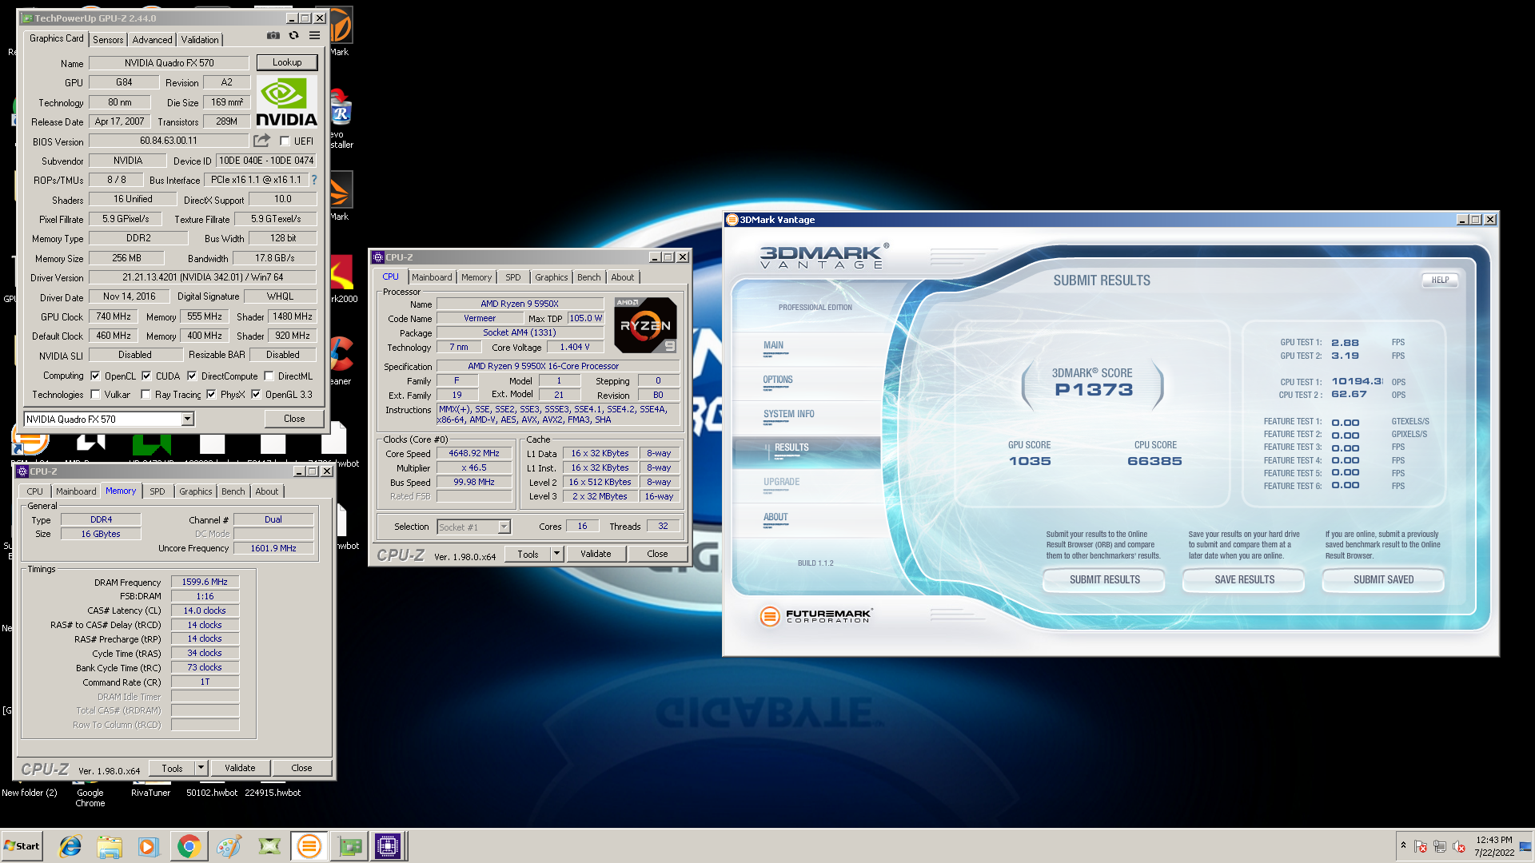Click the bus interface question mark in GPU-Z
1535x863 pixels.
[314, 180]
